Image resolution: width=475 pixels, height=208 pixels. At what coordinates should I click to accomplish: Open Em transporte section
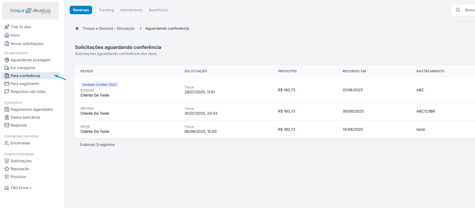[23, 68]
